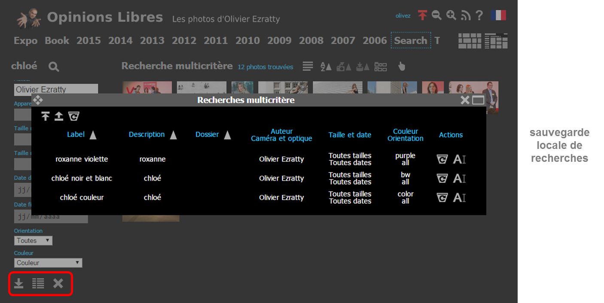
Task: Click the AI rename icon for roxanne violette
Action: [459, 159]
